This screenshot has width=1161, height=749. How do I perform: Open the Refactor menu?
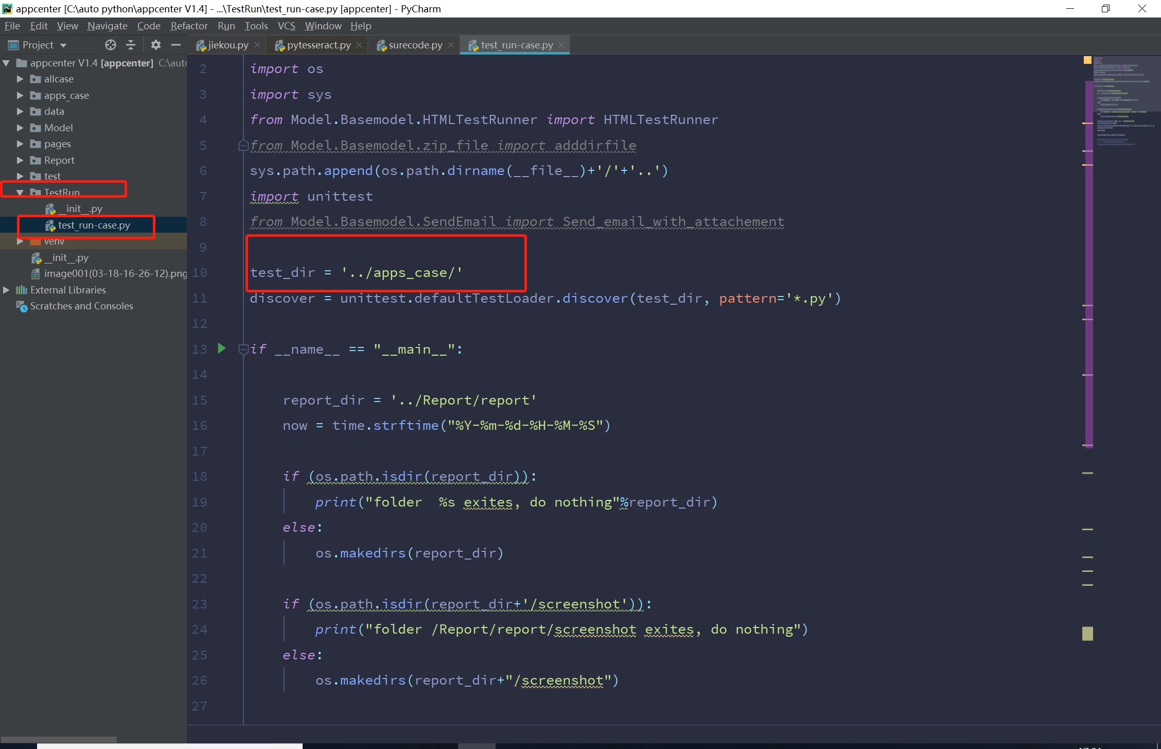coord(189,26)
